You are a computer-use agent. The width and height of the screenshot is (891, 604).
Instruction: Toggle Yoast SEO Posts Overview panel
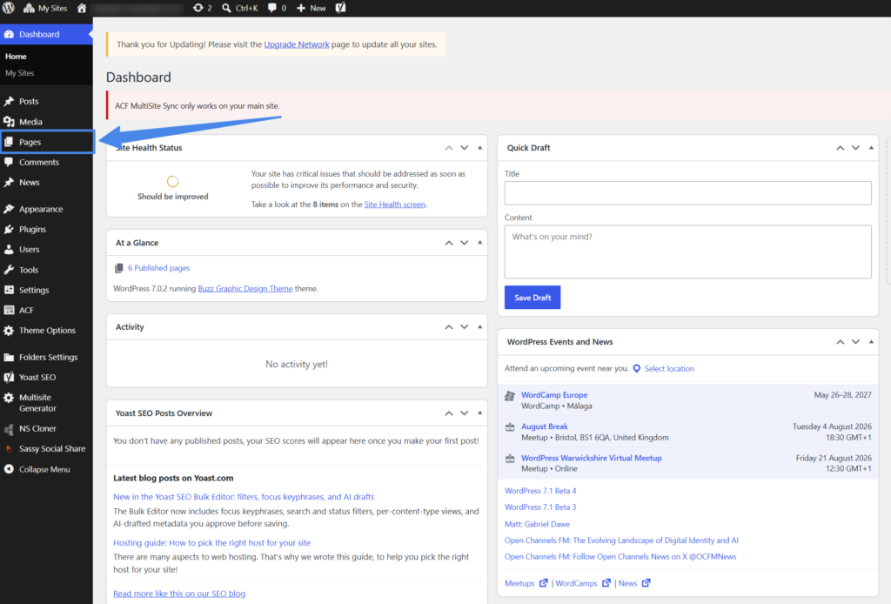pos(479,413)
